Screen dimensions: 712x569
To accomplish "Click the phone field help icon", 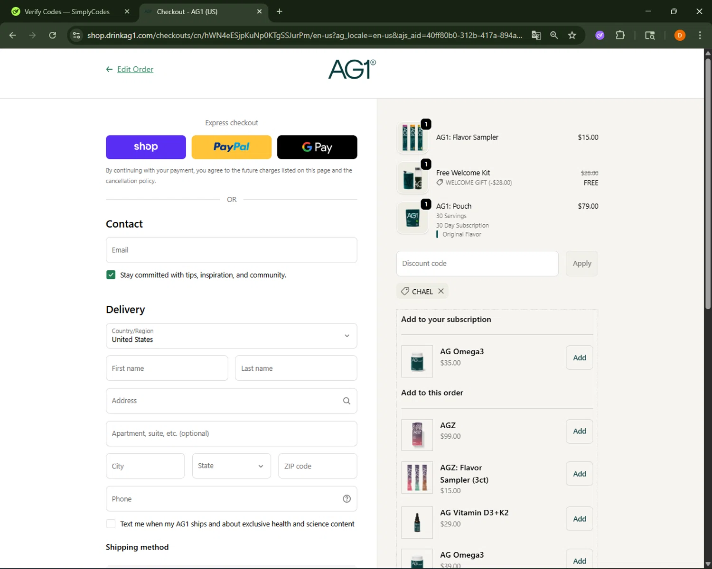I will [347, 499].
